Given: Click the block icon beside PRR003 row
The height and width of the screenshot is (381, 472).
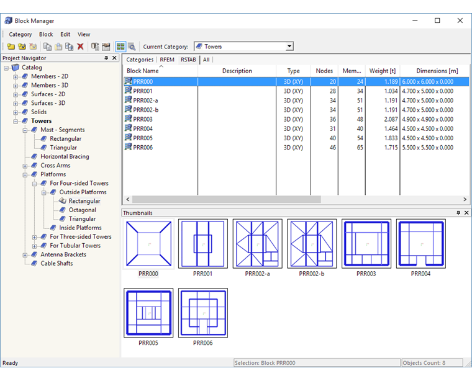Looking at the screenshot, I should click(x=128, y=119).
